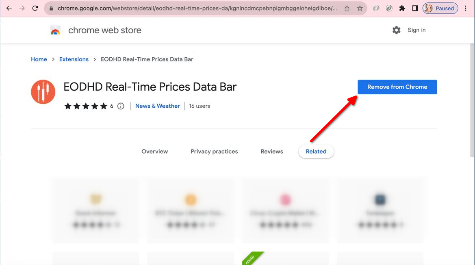
Task: Go to Home breadcrumb
Action: (39, 59)
